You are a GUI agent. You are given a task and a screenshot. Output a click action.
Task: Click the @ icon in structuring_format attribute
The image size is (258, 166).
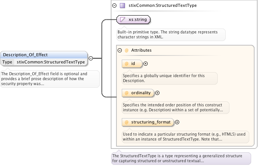tap(127, 122)
